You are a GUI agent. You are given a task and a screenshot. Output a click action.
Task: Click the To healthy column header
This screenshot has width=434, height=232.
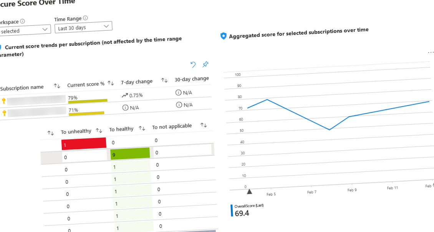121,129
